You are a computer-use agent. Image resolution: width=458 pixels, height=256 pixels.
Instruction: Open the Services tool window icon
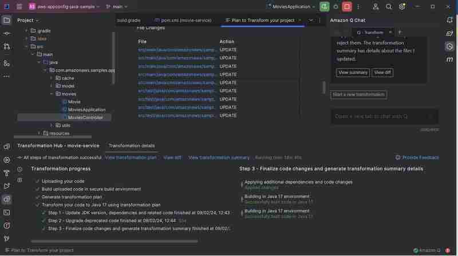[7, 160]
